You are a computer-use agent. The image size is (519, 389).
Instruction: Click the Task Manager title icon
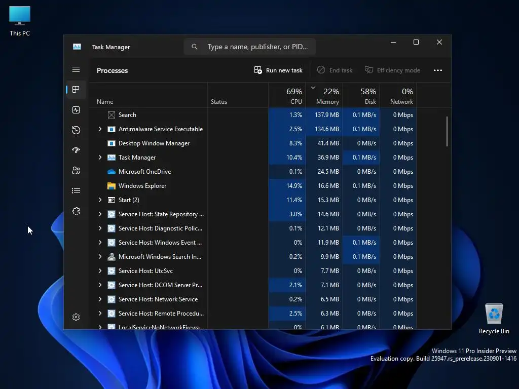tap(77, 47)
